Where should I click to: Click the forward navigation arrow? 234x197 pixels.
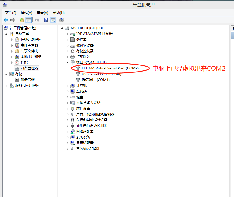point(12,20)
